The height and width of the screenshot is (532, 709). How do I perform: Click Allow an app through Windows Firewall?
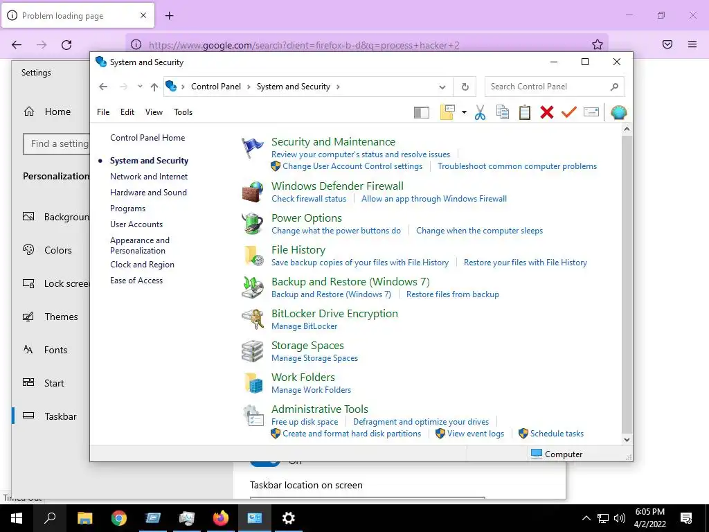434,199
